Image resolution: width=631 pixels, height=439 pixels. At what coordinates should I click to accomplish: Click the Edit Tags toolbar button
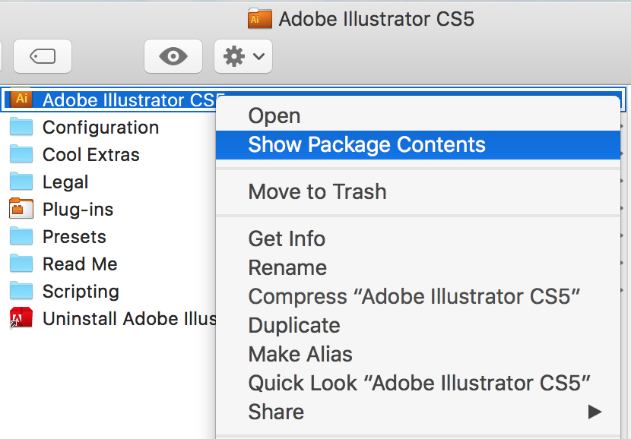pyautogui.click(x=43, y=56)
